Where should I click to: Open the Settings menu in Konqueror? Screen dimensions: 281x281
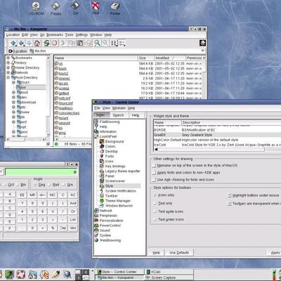pyautogui.click(x=81, y=34)
